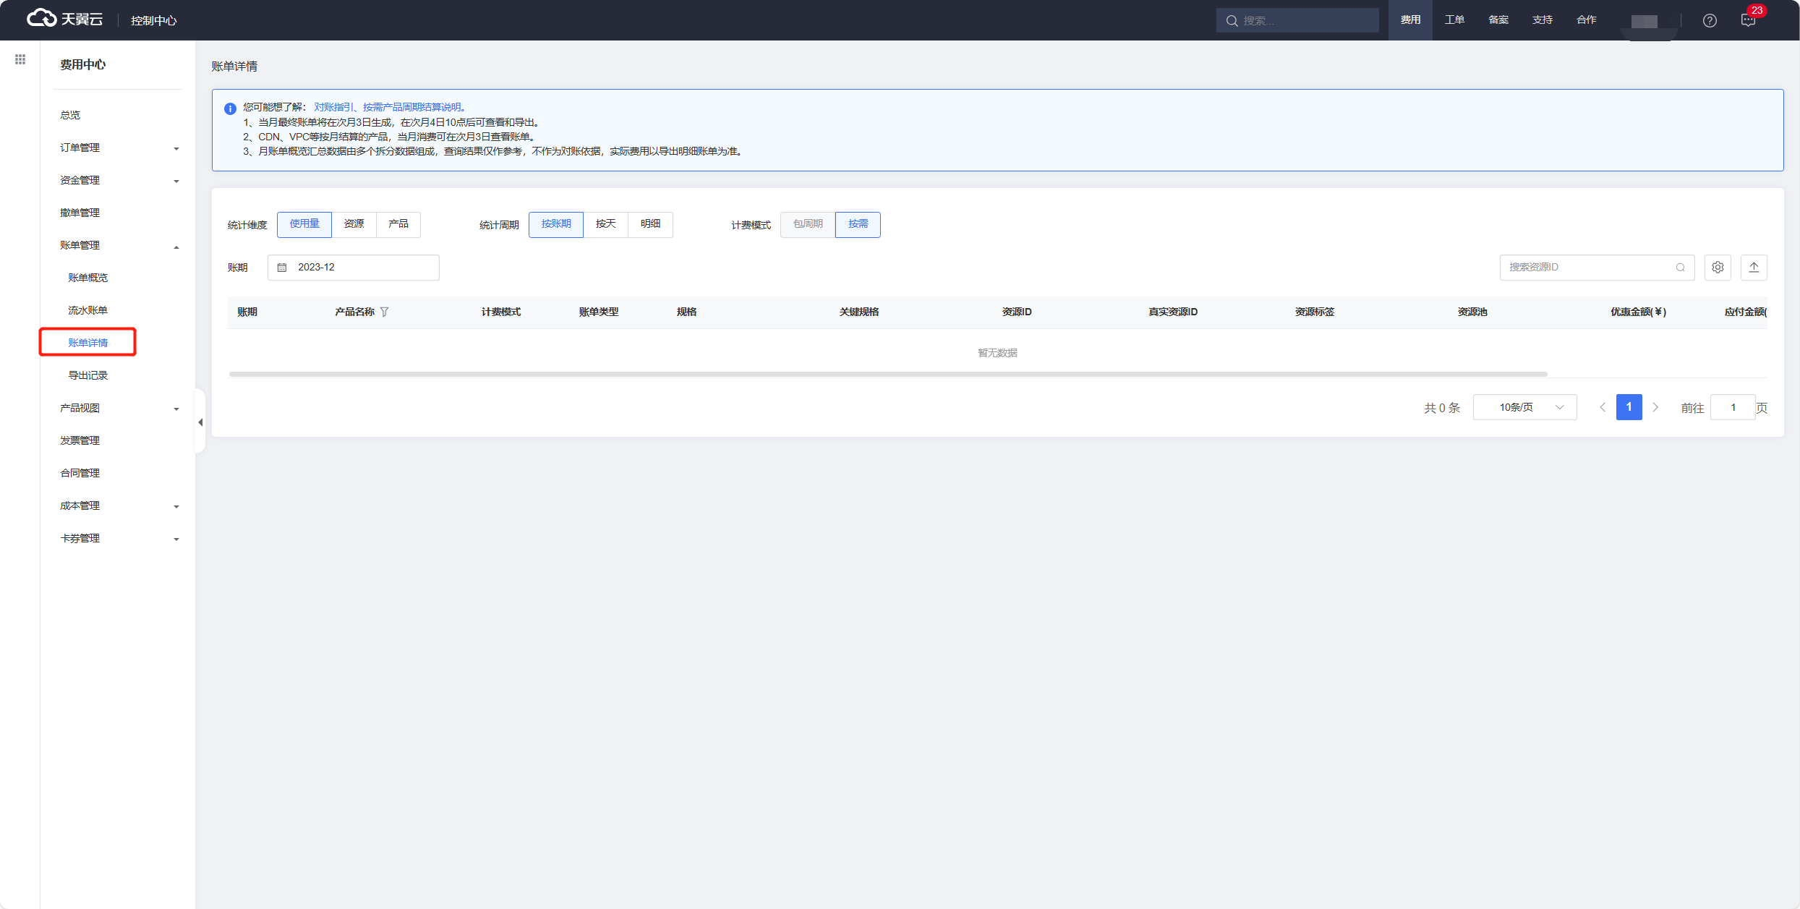Click the search icon in resource ID box

coord(1680,268)
